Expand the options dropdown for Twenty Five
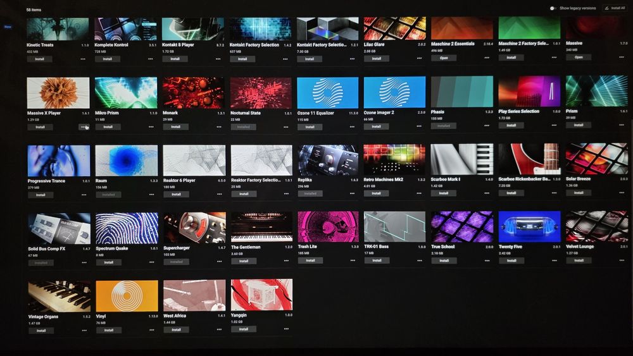The width and height of the screenshot is (633, 356). pyautogui.click(x=555, y=261)
